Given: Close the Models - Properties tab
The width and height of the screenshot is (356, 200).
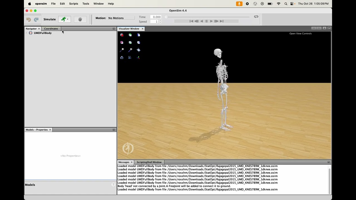Looking at the screenshot, I should (x=50, y=130).
